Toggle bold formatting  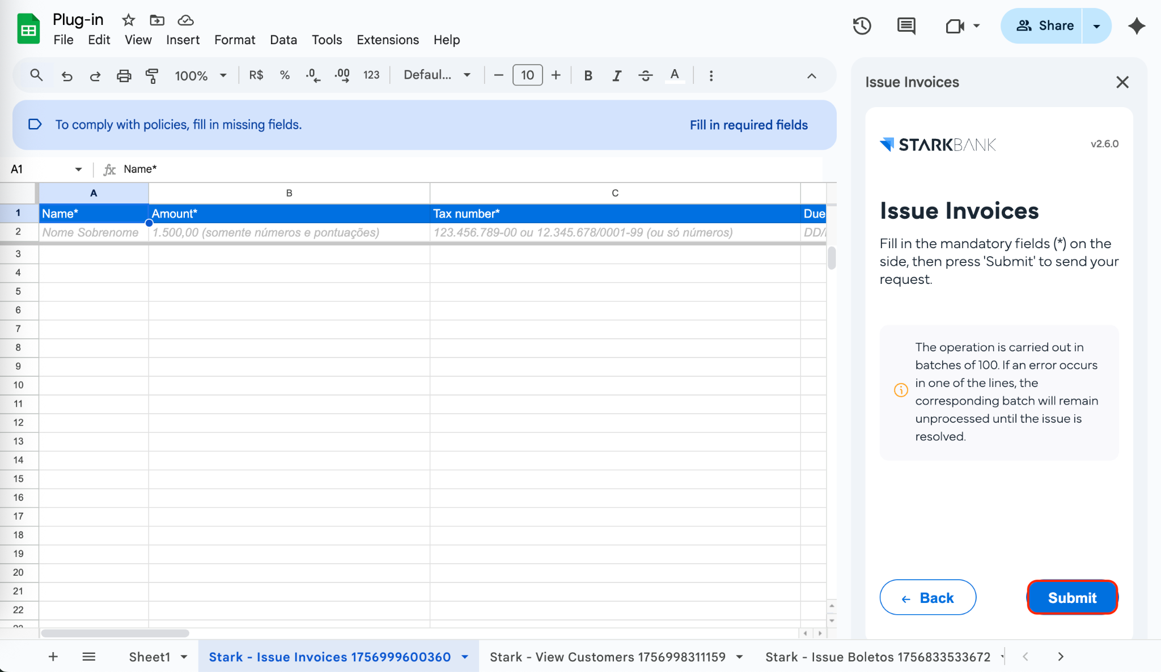pos(588,75)
